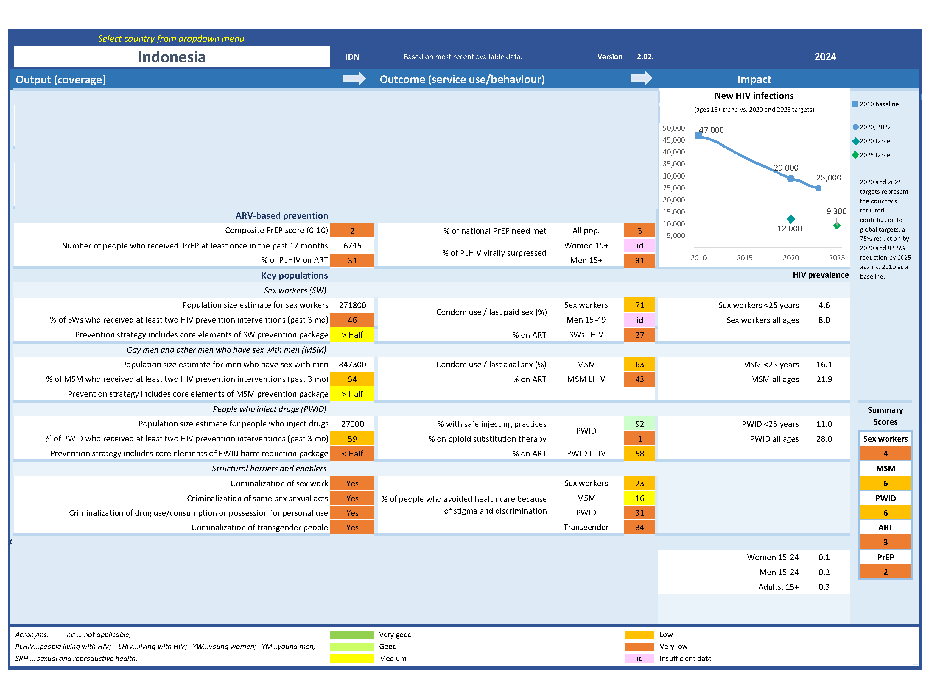
Task: Select the PWID harm reduction < Half cell
Action: [x=352, y=454]
